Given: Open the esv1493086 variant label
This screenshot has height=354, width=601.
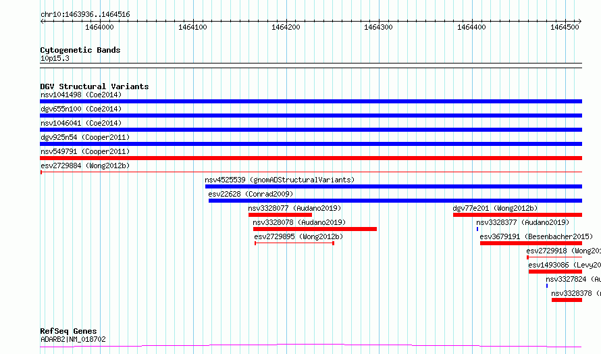Looking at the screenshot, I should point(565,265).
